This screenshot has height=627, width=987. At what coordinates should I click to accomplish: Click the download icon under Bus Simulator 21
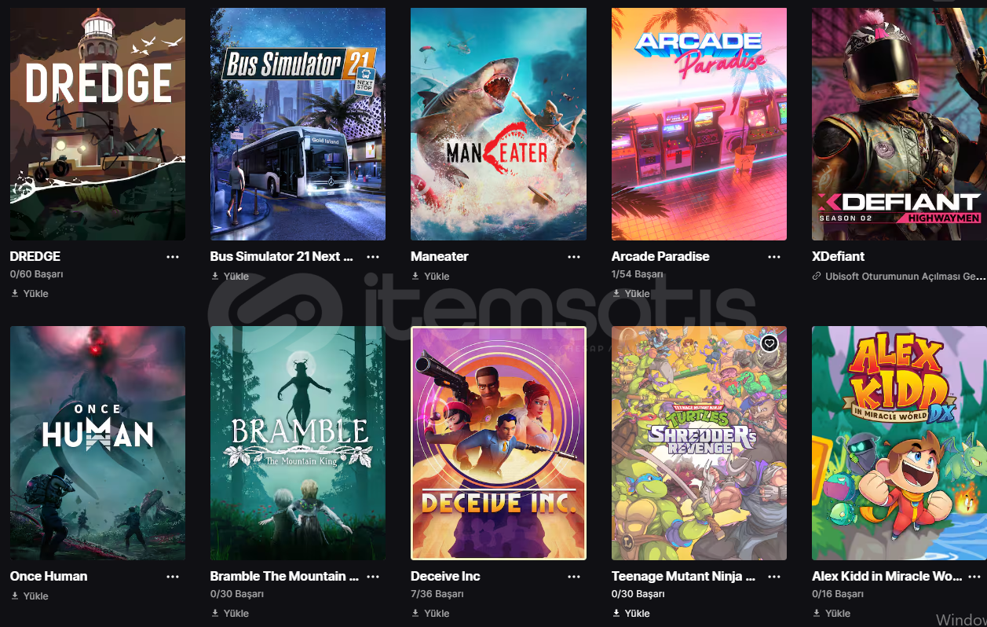point(215,276)
